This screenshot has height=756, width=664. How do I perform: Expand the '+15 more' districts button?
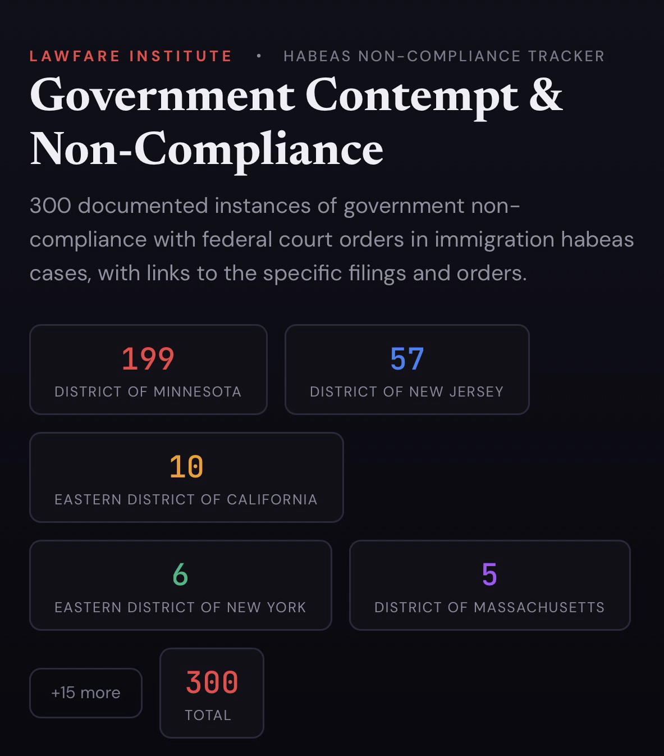point(86,693)
